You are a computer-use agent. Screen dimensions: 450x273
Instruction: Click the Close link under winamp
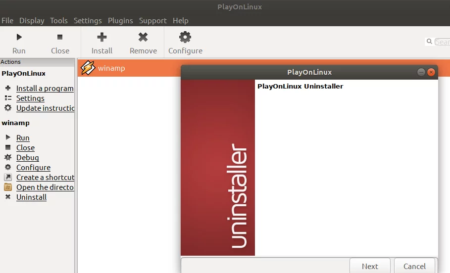coord(26,148)
